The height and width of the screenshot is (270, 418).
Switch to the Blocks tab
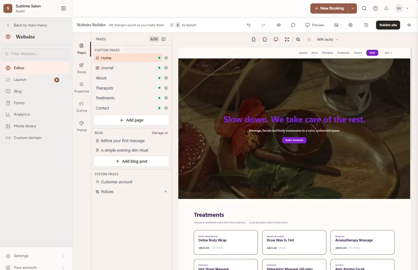81,68
